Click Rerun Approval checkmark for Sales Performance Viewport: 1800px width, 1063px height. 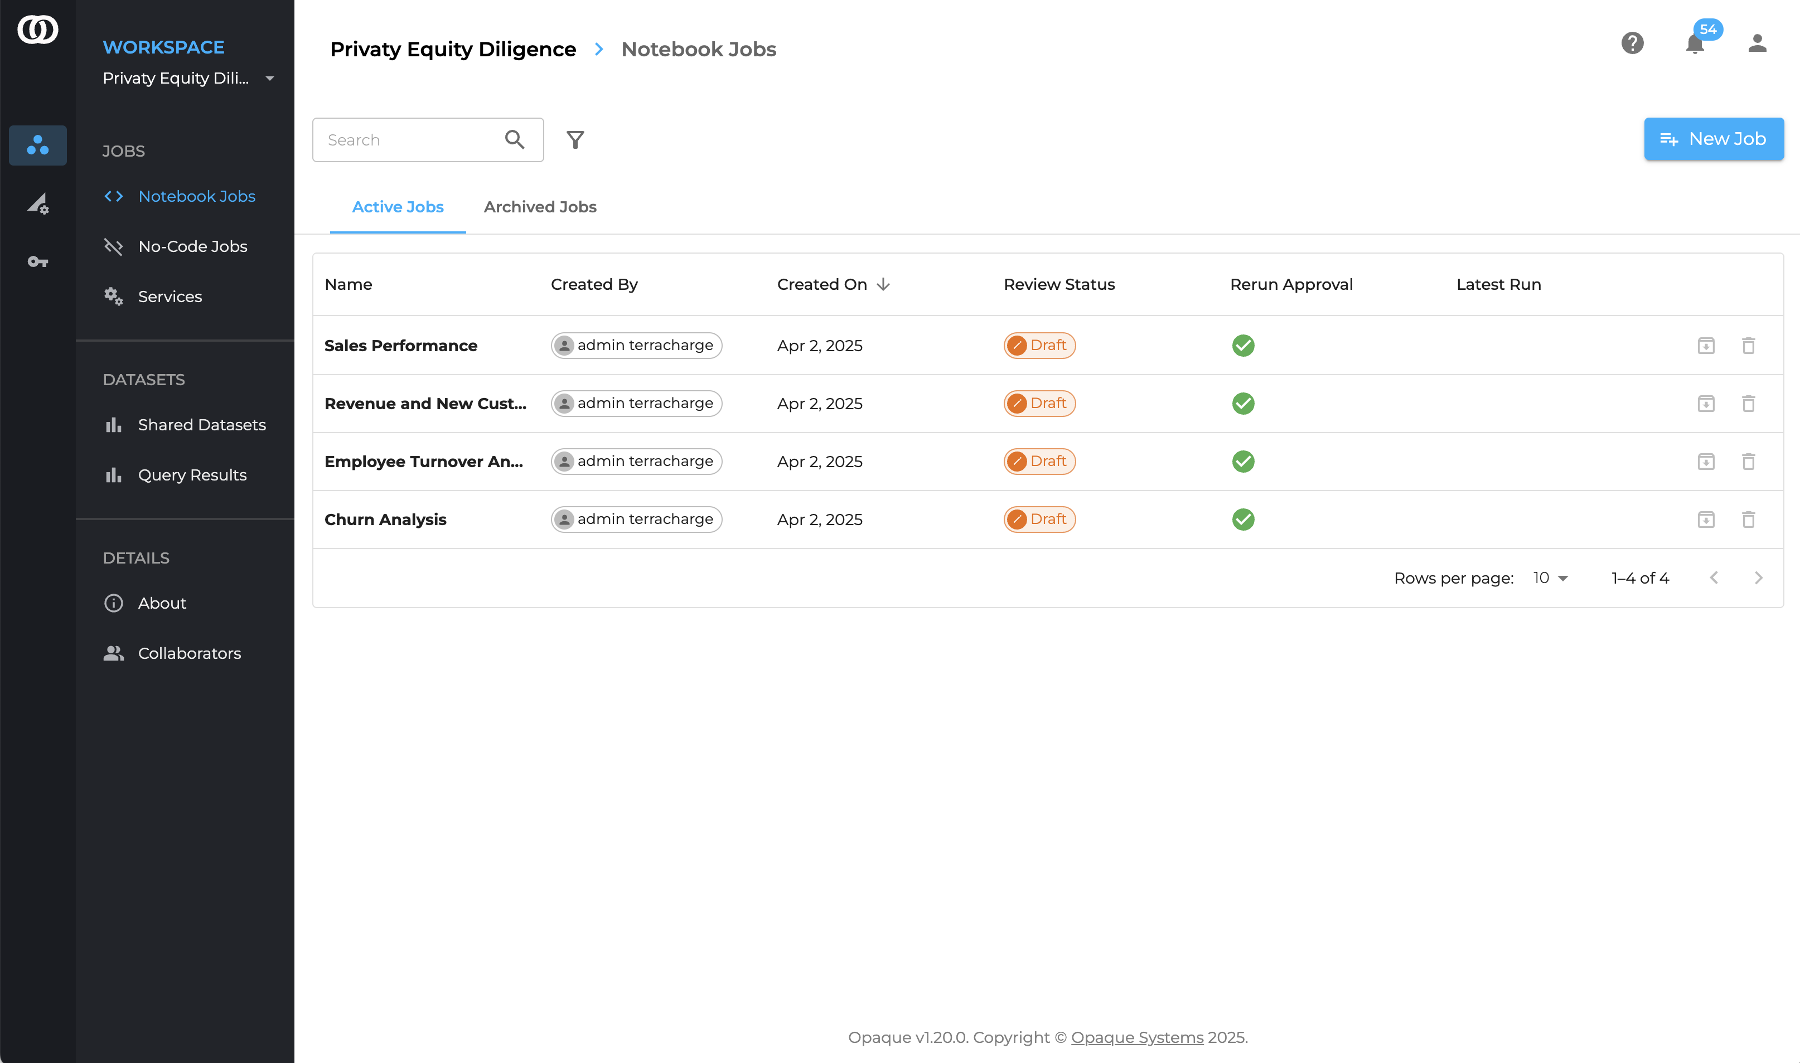pyautogui.click(x=1243, y=345)
